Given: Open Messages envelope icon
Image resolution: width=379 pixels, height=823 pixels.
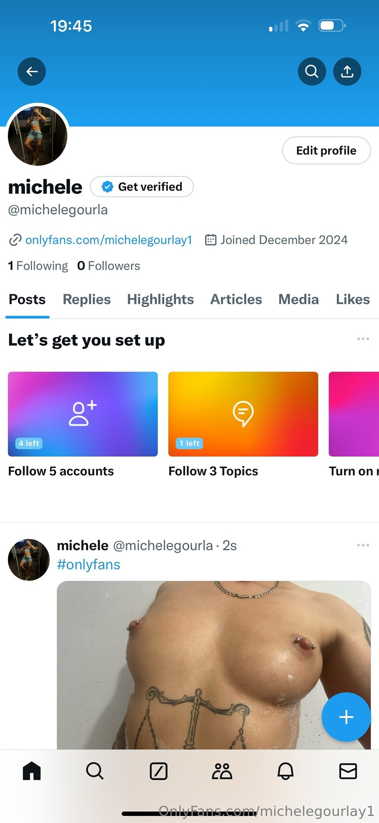Looking at the screenshot, I should 348,771.
